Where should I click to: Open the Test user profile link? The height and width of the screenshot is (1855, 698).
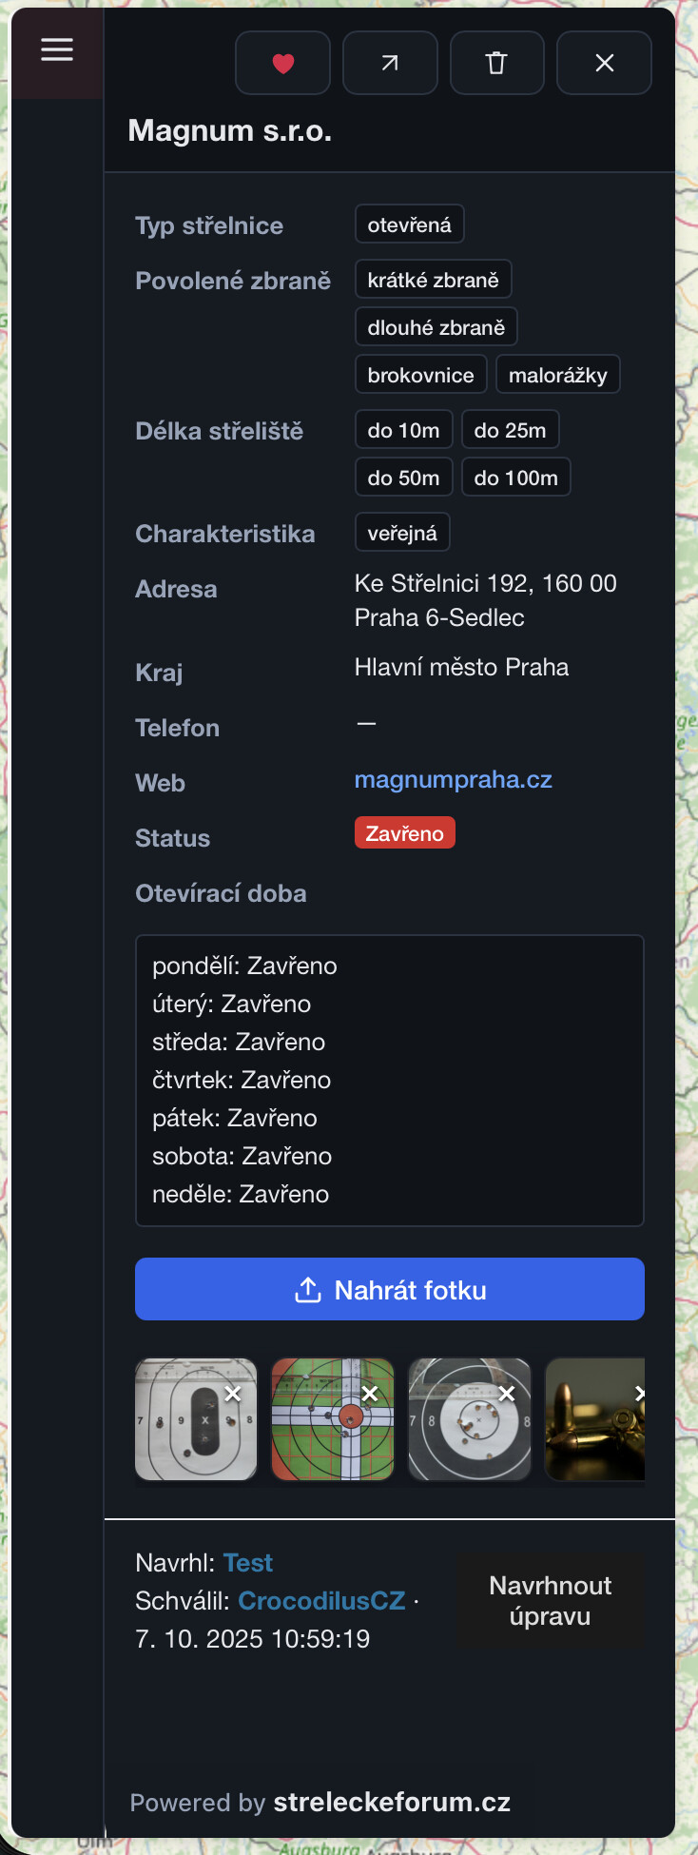pyautogui.click(x=247, y=1563)
